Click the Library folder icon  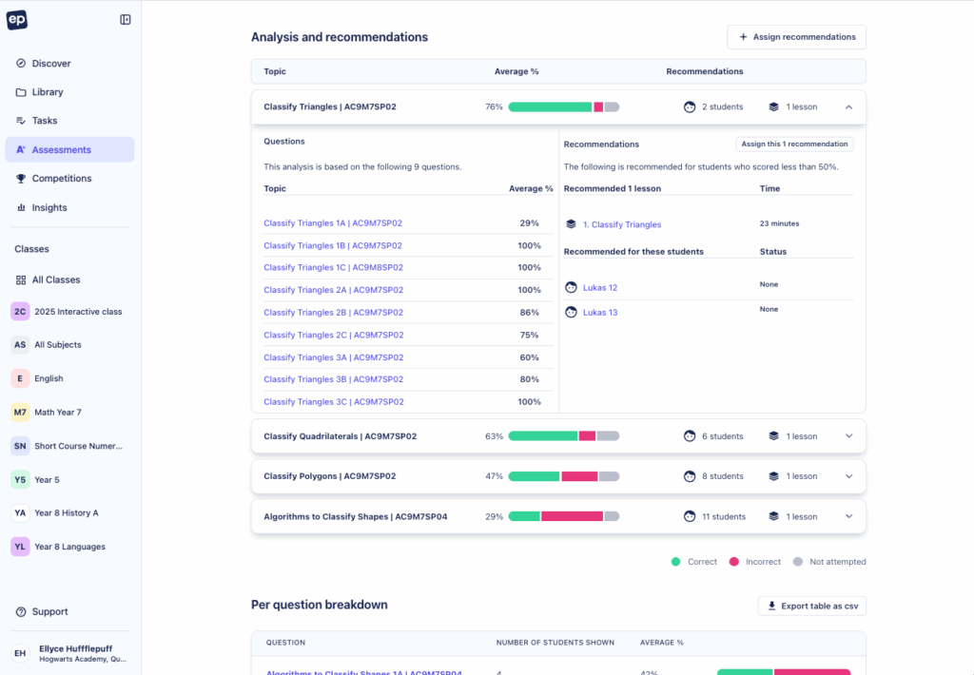[21, 92]
